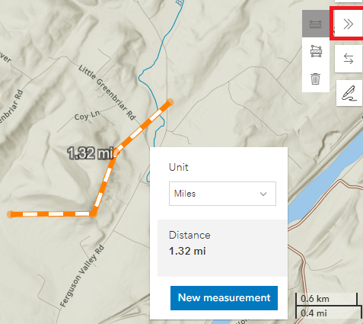Click the swap arrows icon button

click(x=349, y=59)
